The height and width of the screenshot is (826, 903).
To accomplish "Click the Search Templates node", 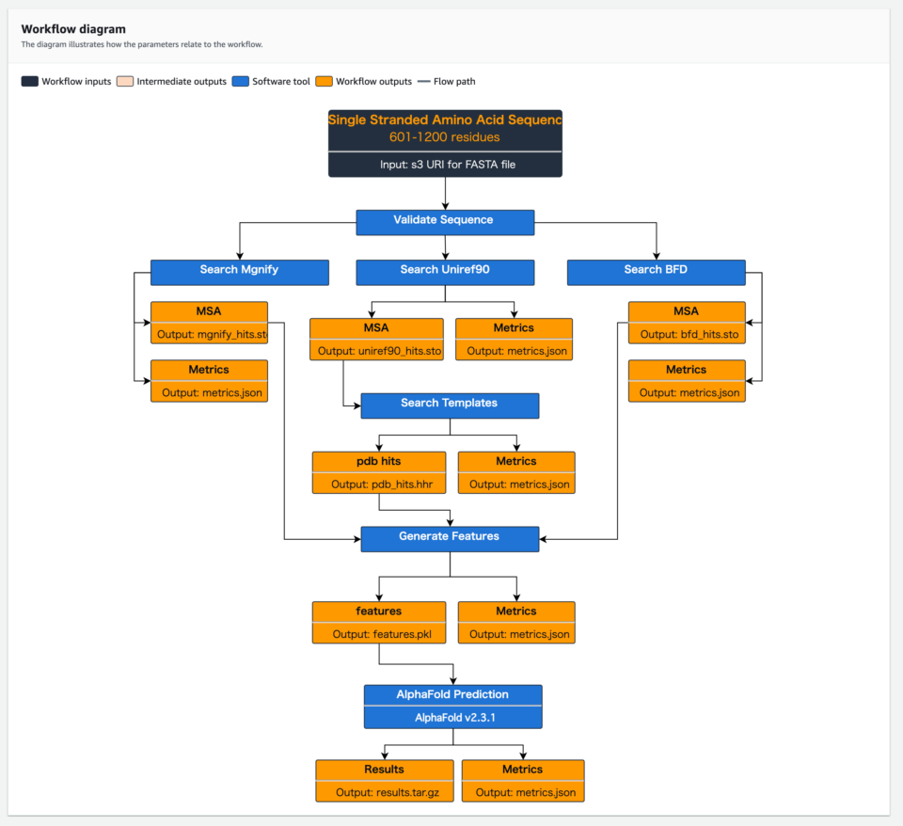I will [449, 405].
